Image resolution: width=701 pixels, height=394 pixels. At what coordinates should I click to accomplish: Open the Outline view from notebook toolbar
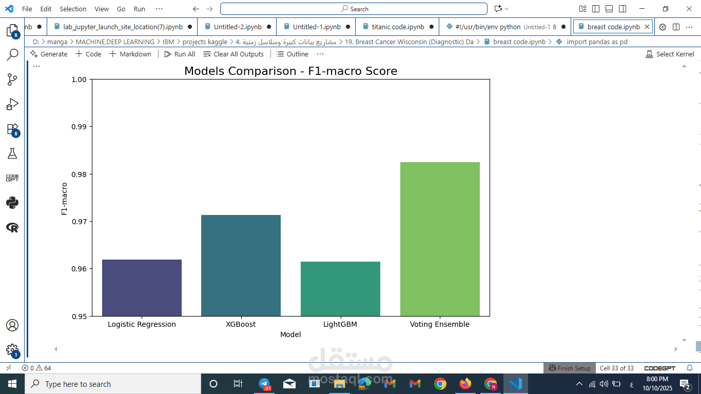click(x=292, y=54)
